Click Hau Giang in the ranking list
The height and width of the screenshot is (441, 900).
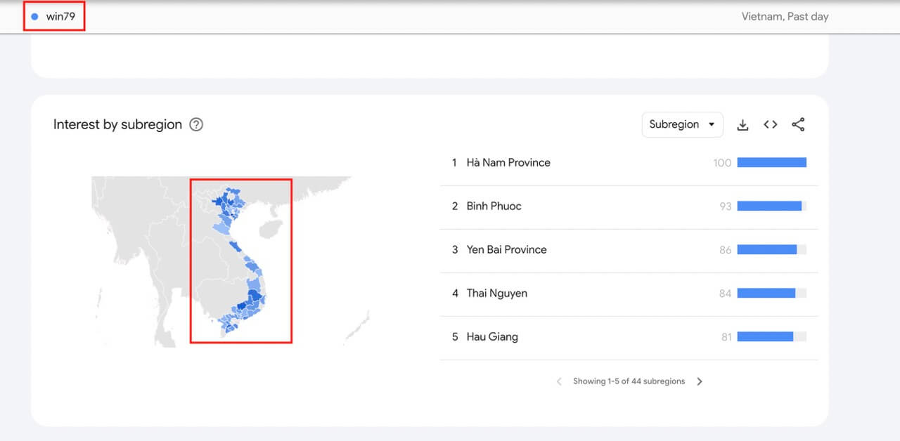point(492,337)
